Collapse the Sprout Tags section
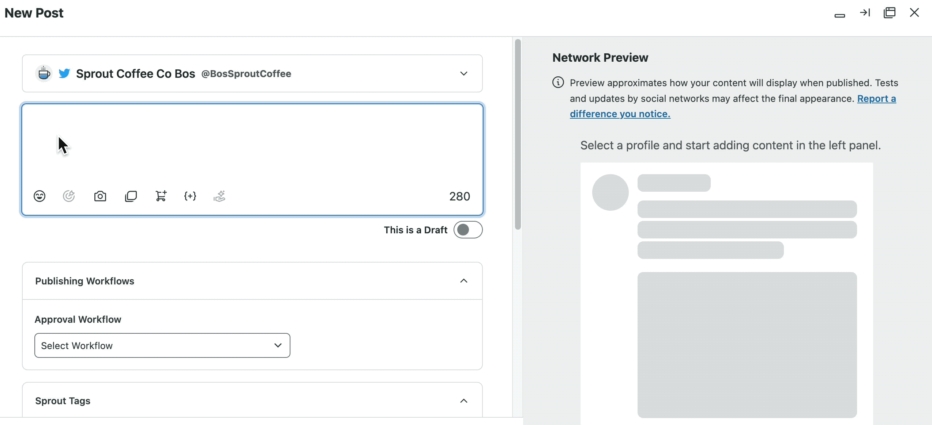932x425 pixels. pos(463,401)
